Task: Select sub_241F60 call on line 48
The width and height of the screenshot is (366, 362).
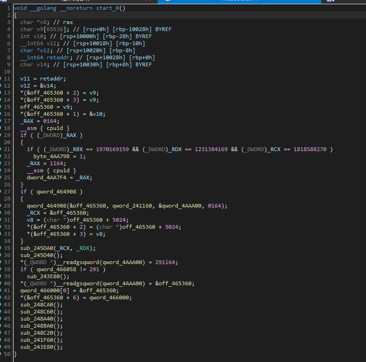Action: (x=37, y=340)
